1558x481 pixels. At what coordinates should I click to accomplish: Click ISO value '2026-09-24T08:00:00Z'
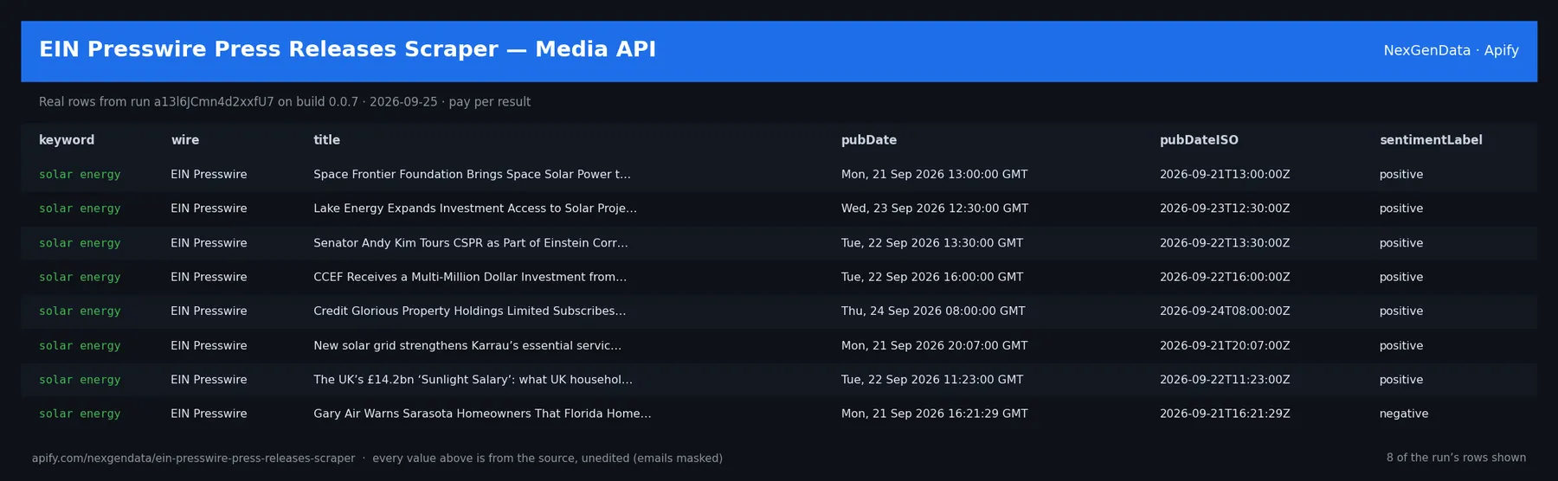(1224, 311)
